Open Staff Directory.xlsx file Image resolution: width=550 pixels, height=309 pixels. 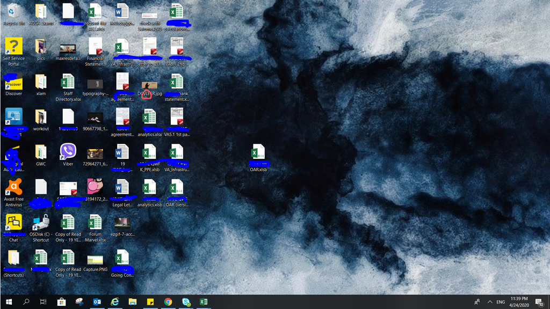[68, 87]
